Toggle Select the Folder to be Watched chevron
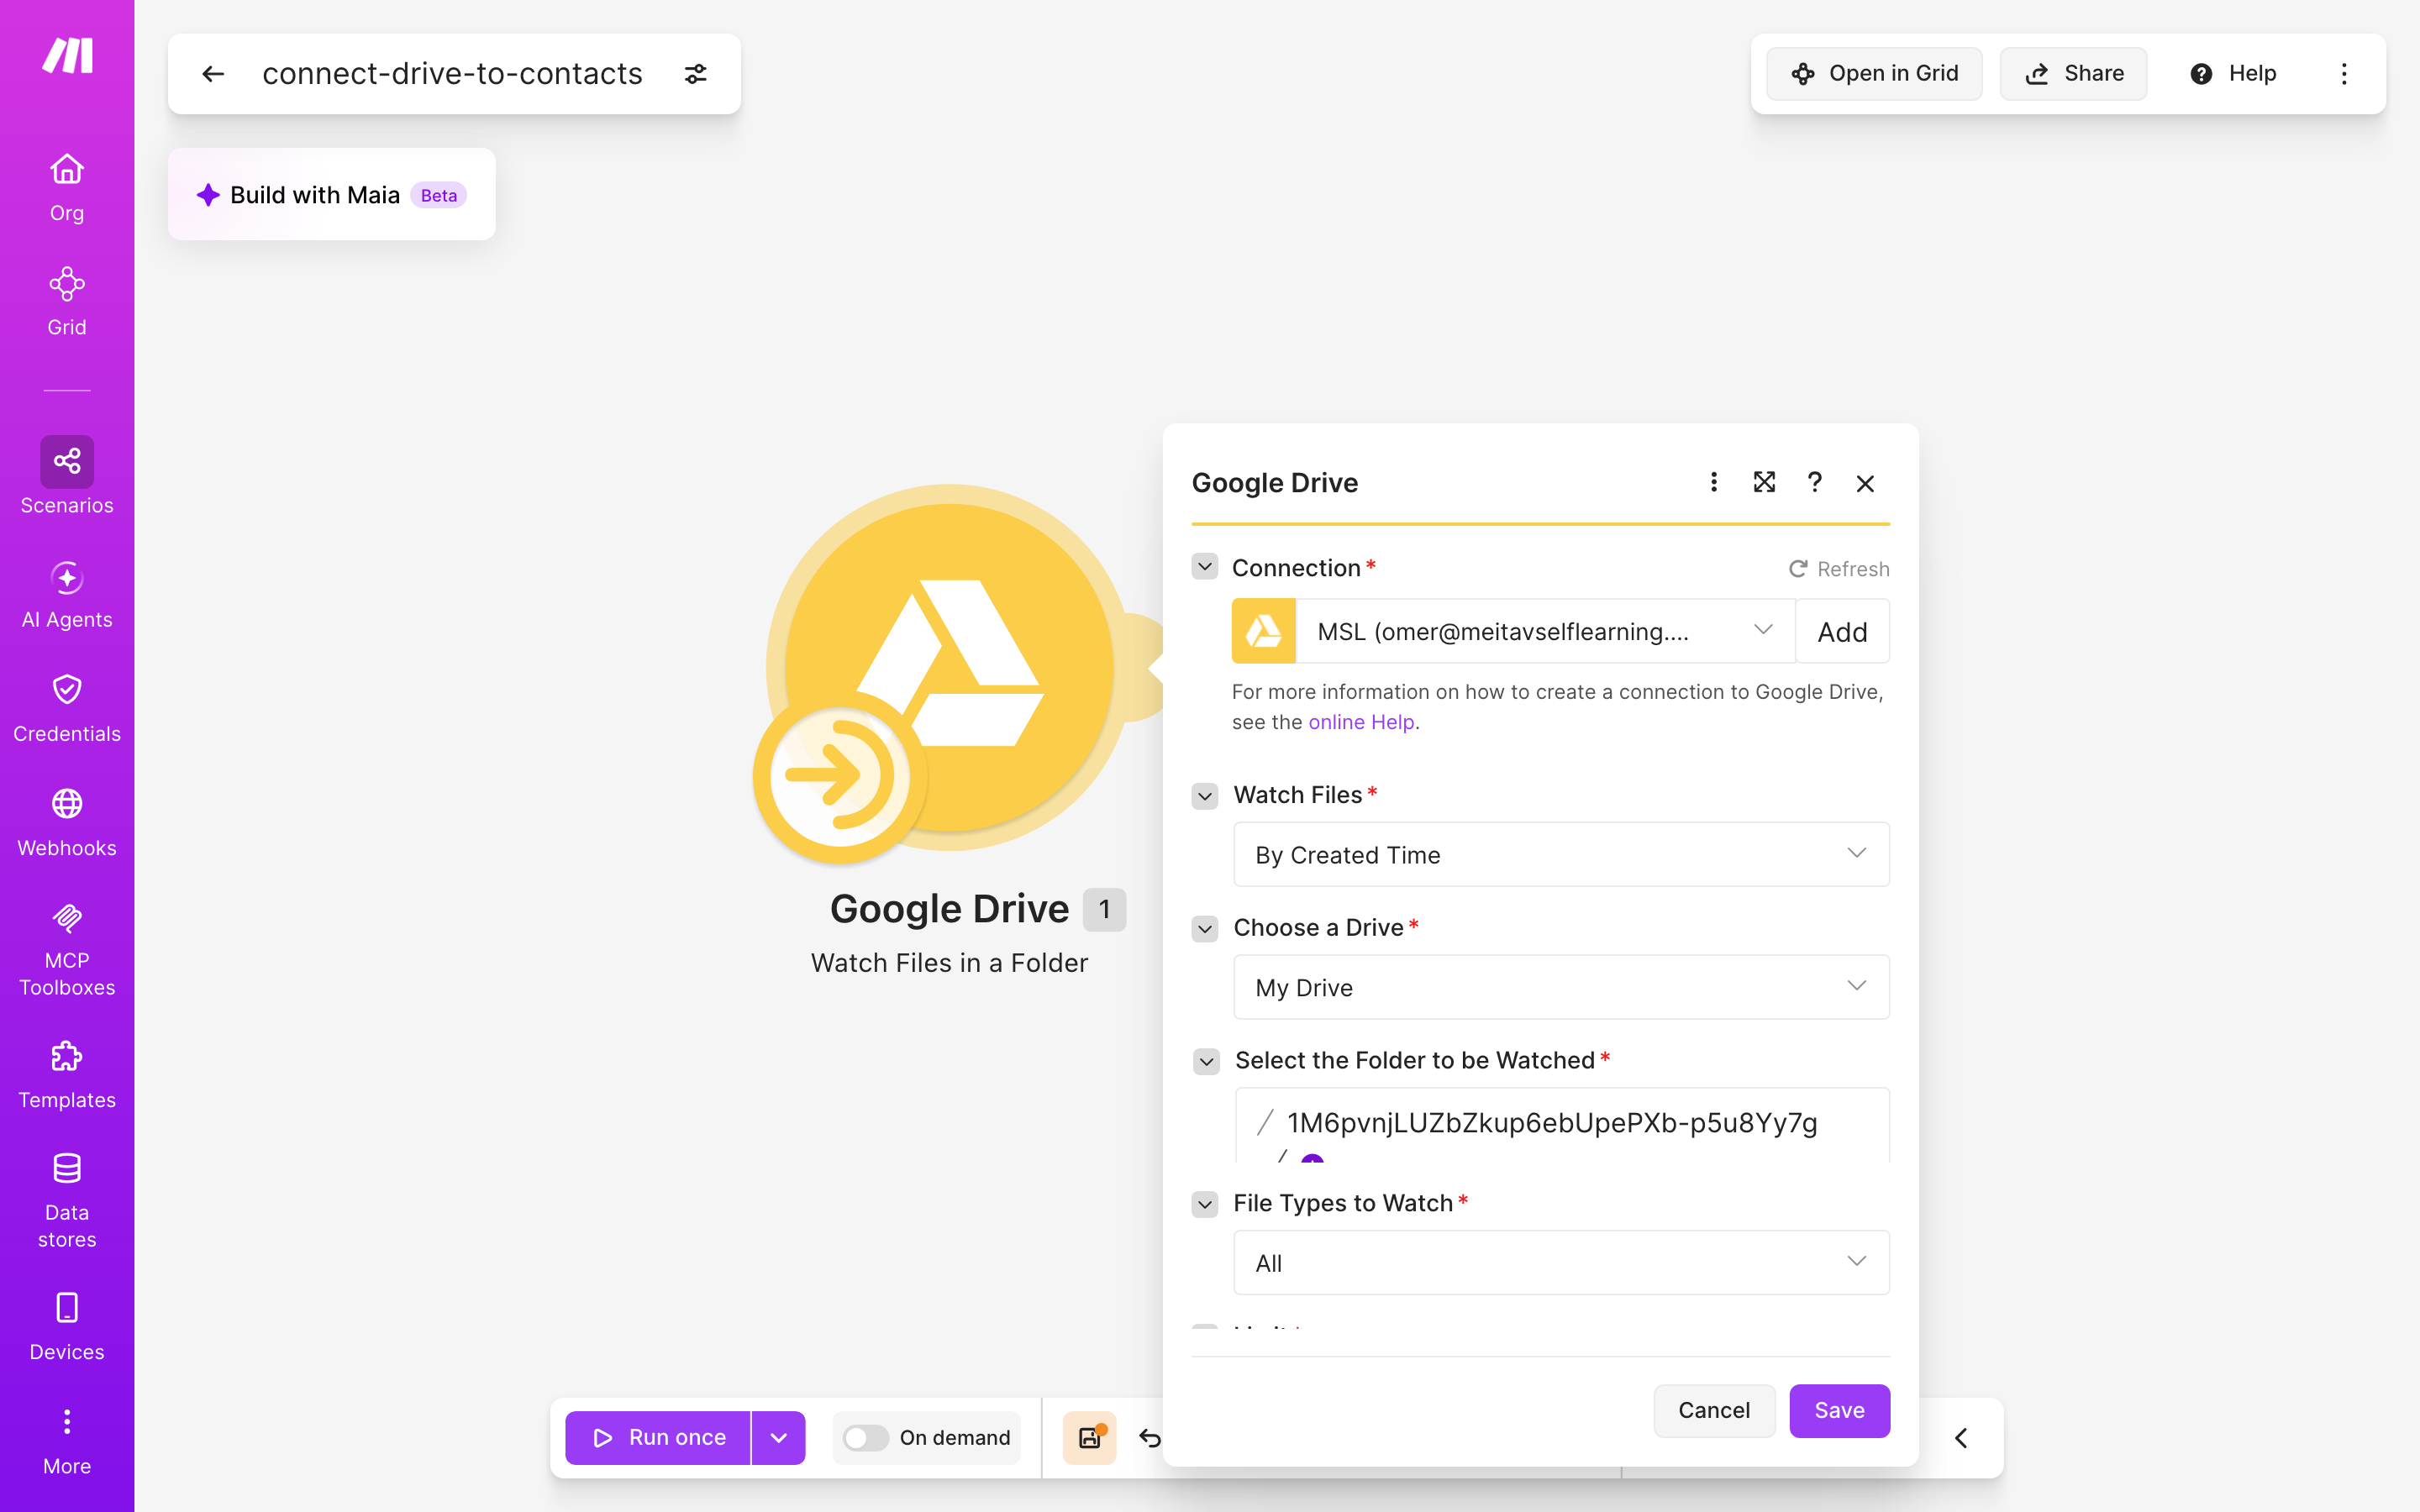 point(1207,1061)
